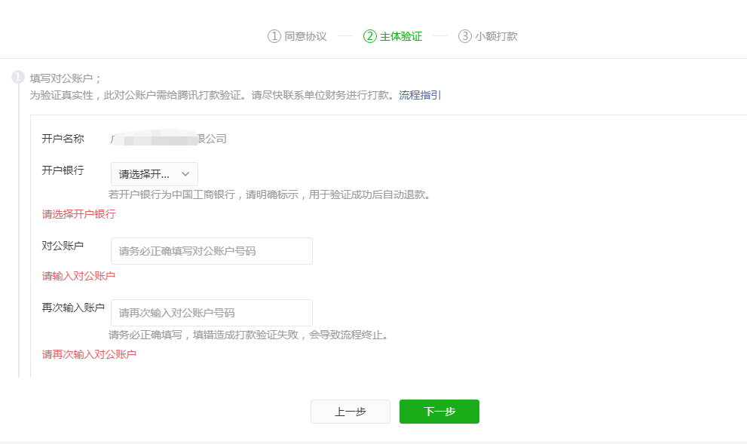Click the chevron arrow in the bank selector
747x444 pixels.
(185, 174)
